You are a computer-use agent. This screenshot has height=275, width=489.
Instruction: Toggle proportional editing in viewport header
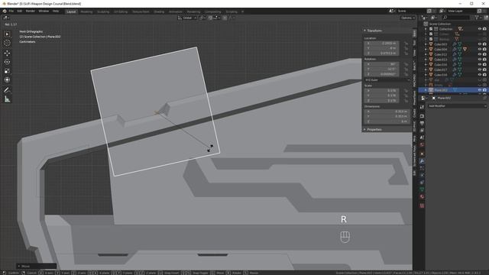click(x=225, y=18)
